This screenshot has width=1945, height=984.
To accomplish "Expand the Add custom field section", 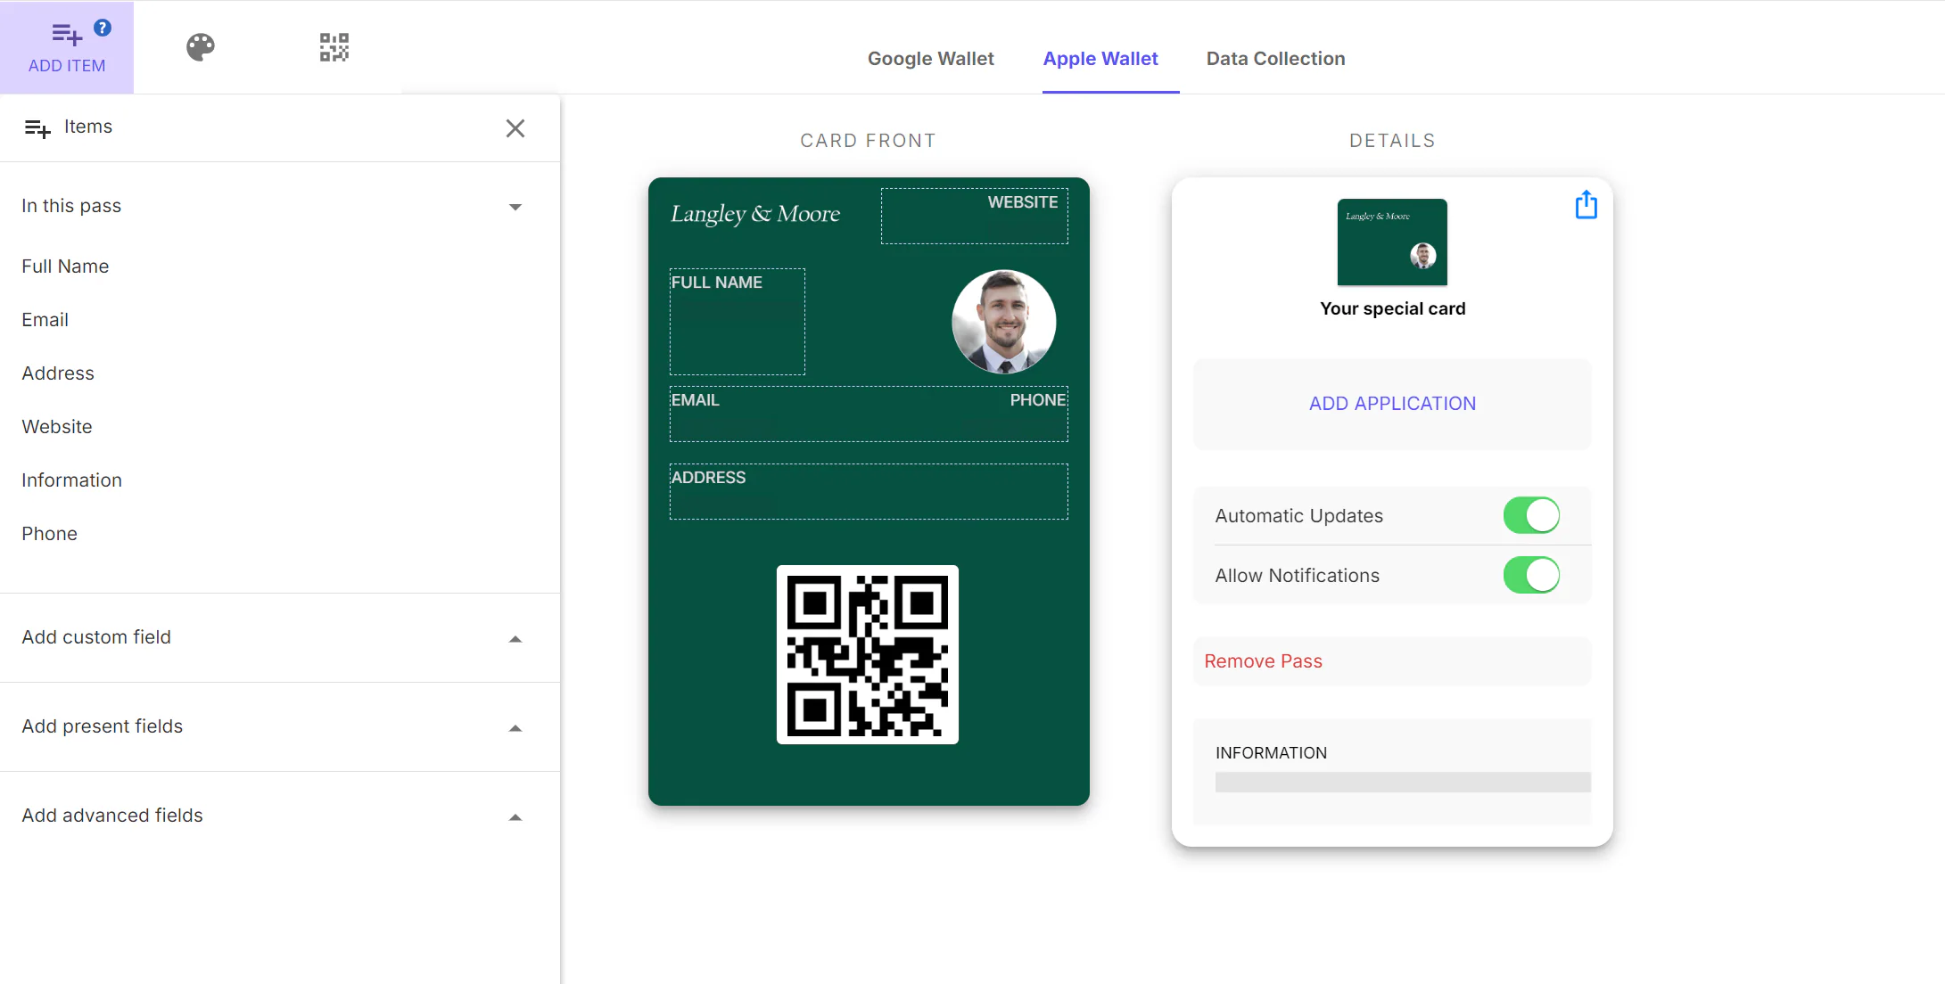I will [x=515, y=638].
